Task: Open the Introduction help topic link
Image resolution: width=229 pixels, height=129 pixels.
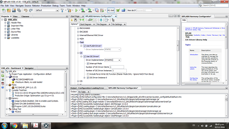Action: tap(194, 54)
